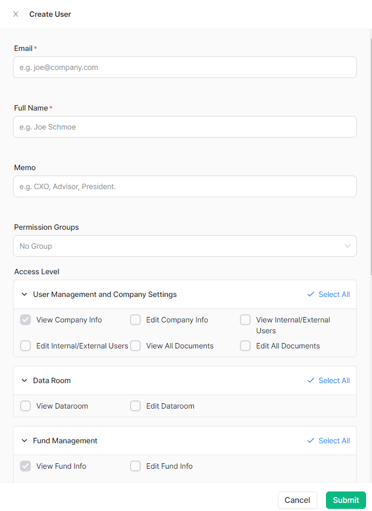Collapse the Data Room section
This screenshot has height=511, width=372.
(24, 381)
